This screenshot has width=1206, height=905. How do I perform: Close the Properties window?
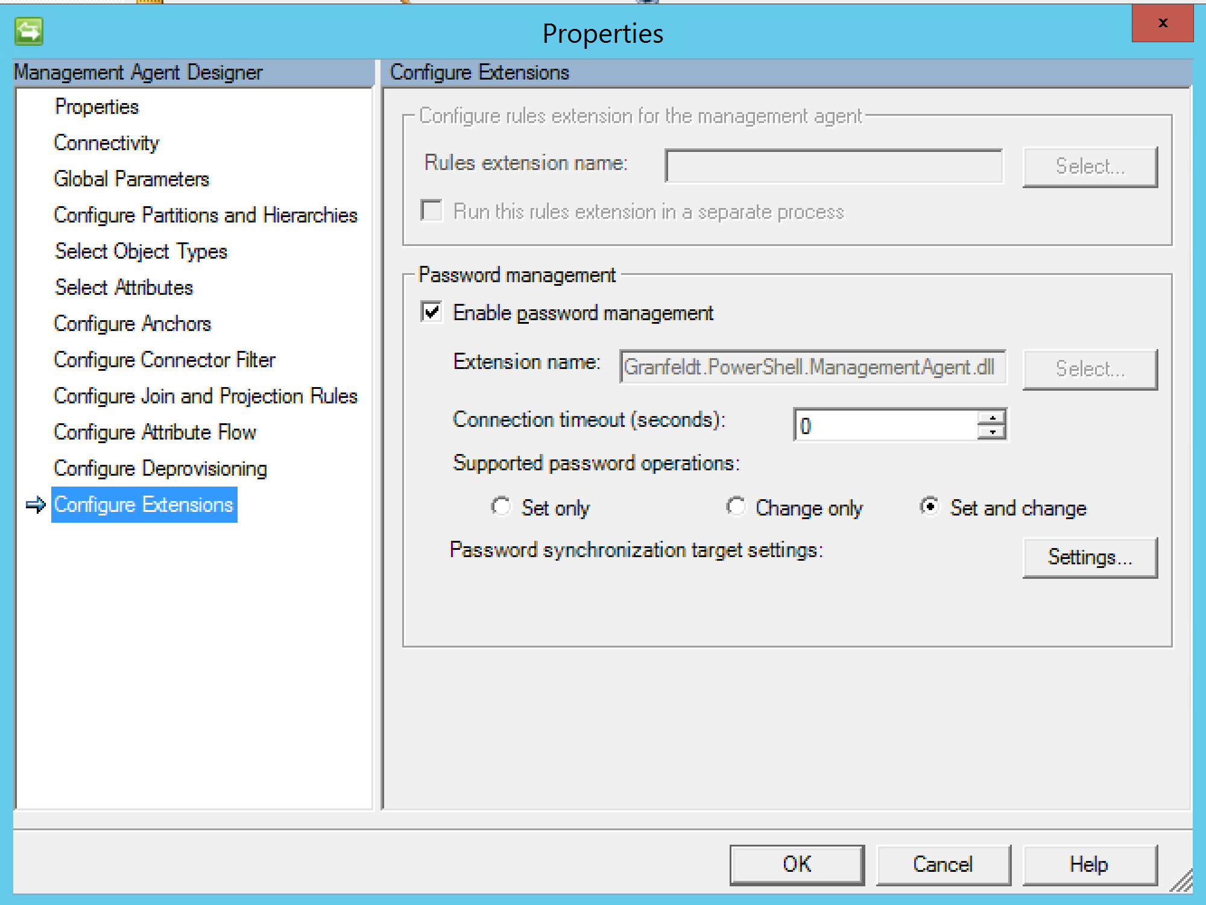pos(1162,24)
